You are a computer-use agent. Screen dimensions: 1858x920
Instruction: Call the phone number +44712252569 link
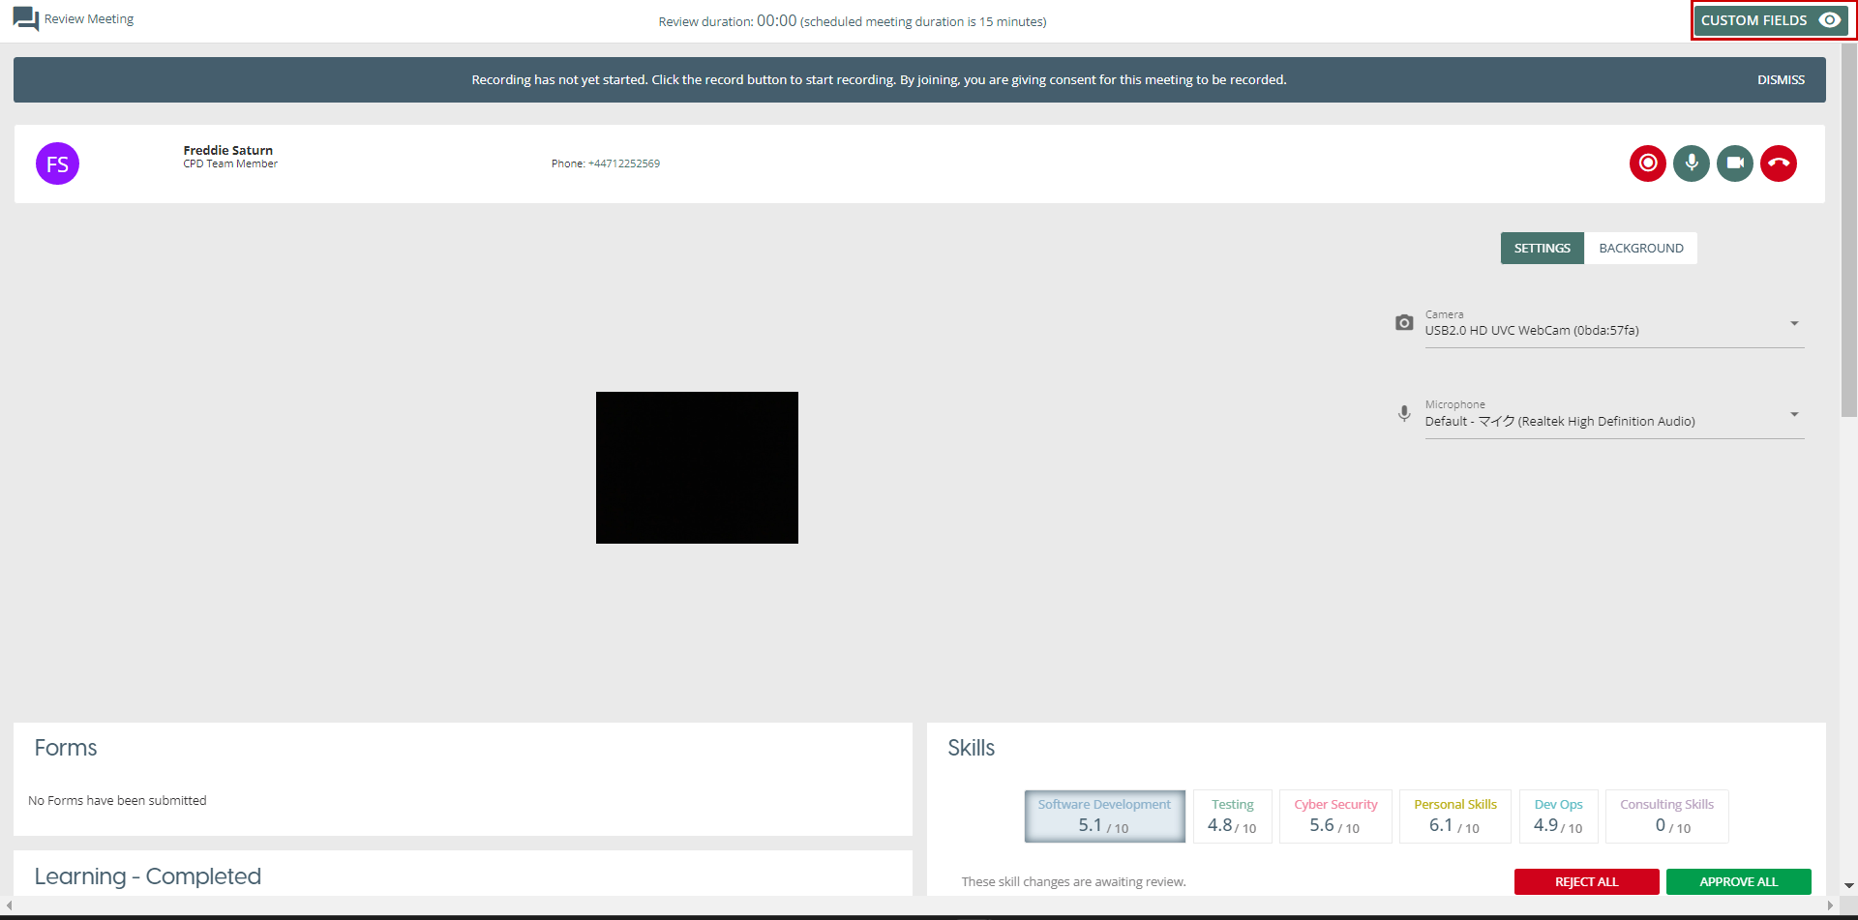coord(623,163)
